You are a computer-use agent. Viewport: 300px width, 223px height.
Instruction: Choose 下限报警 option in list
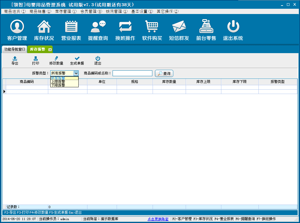coord(58,85)
